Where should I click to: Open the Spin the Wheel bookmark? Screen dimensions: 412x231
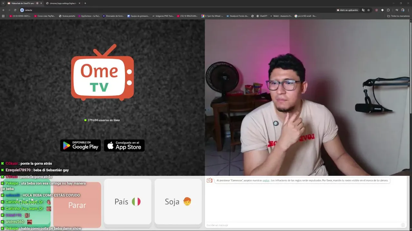212,16
